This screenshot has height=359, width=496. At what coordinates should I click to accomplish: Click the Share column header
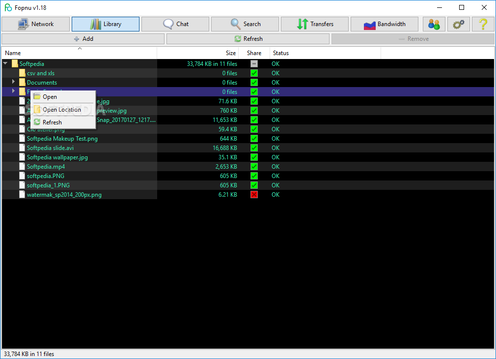point(254,53)
